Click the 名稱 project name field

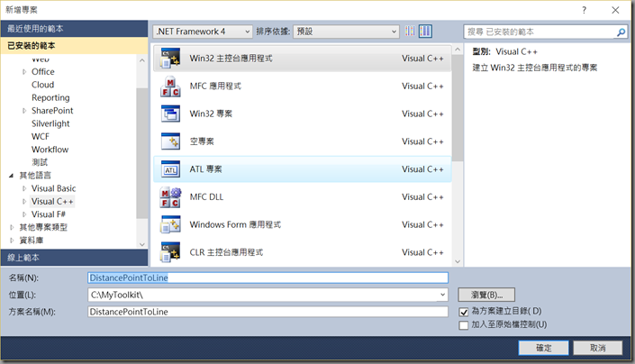click(268, 278)
